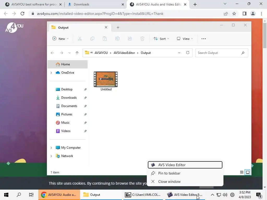The width and height of the screenshot is (267, 200).
Task: Open the See more ellipsis menu
Action: coord(203,39)
